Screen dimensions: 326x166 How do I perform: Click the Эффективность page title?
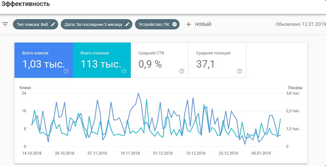tap(26, 4)
